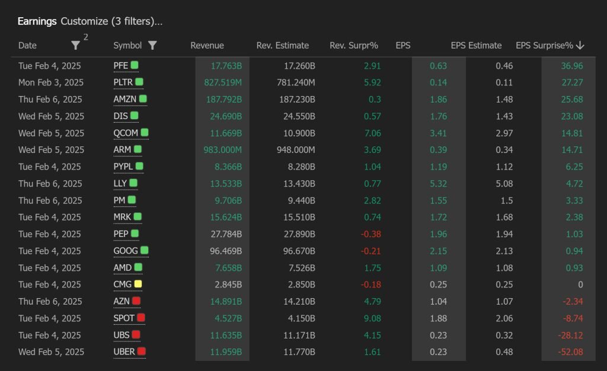Select the Mon Feb 3, 2025 date cell

point(51,83)
